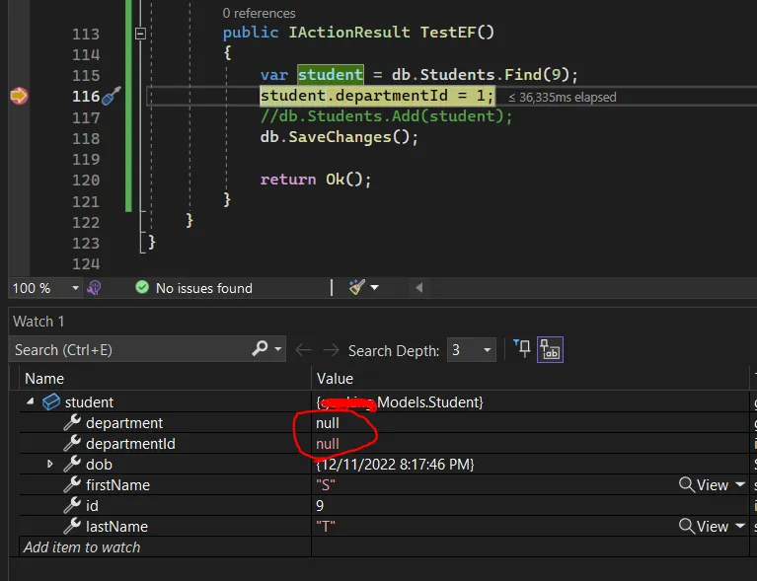Collapse the TestEF method outline

tap(140, 34)
